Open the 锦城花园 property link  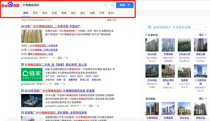click(200, 118)
